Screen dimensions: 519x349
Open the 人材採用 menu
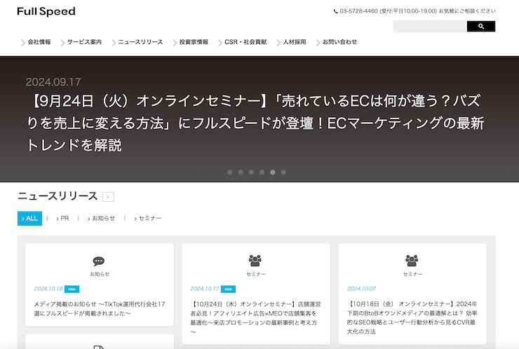[295, 42]
